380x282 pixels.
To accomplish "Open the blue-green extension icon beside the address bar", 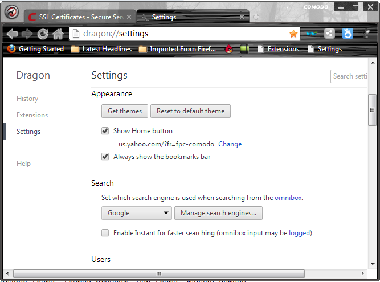I will click(x=312, y=34).
